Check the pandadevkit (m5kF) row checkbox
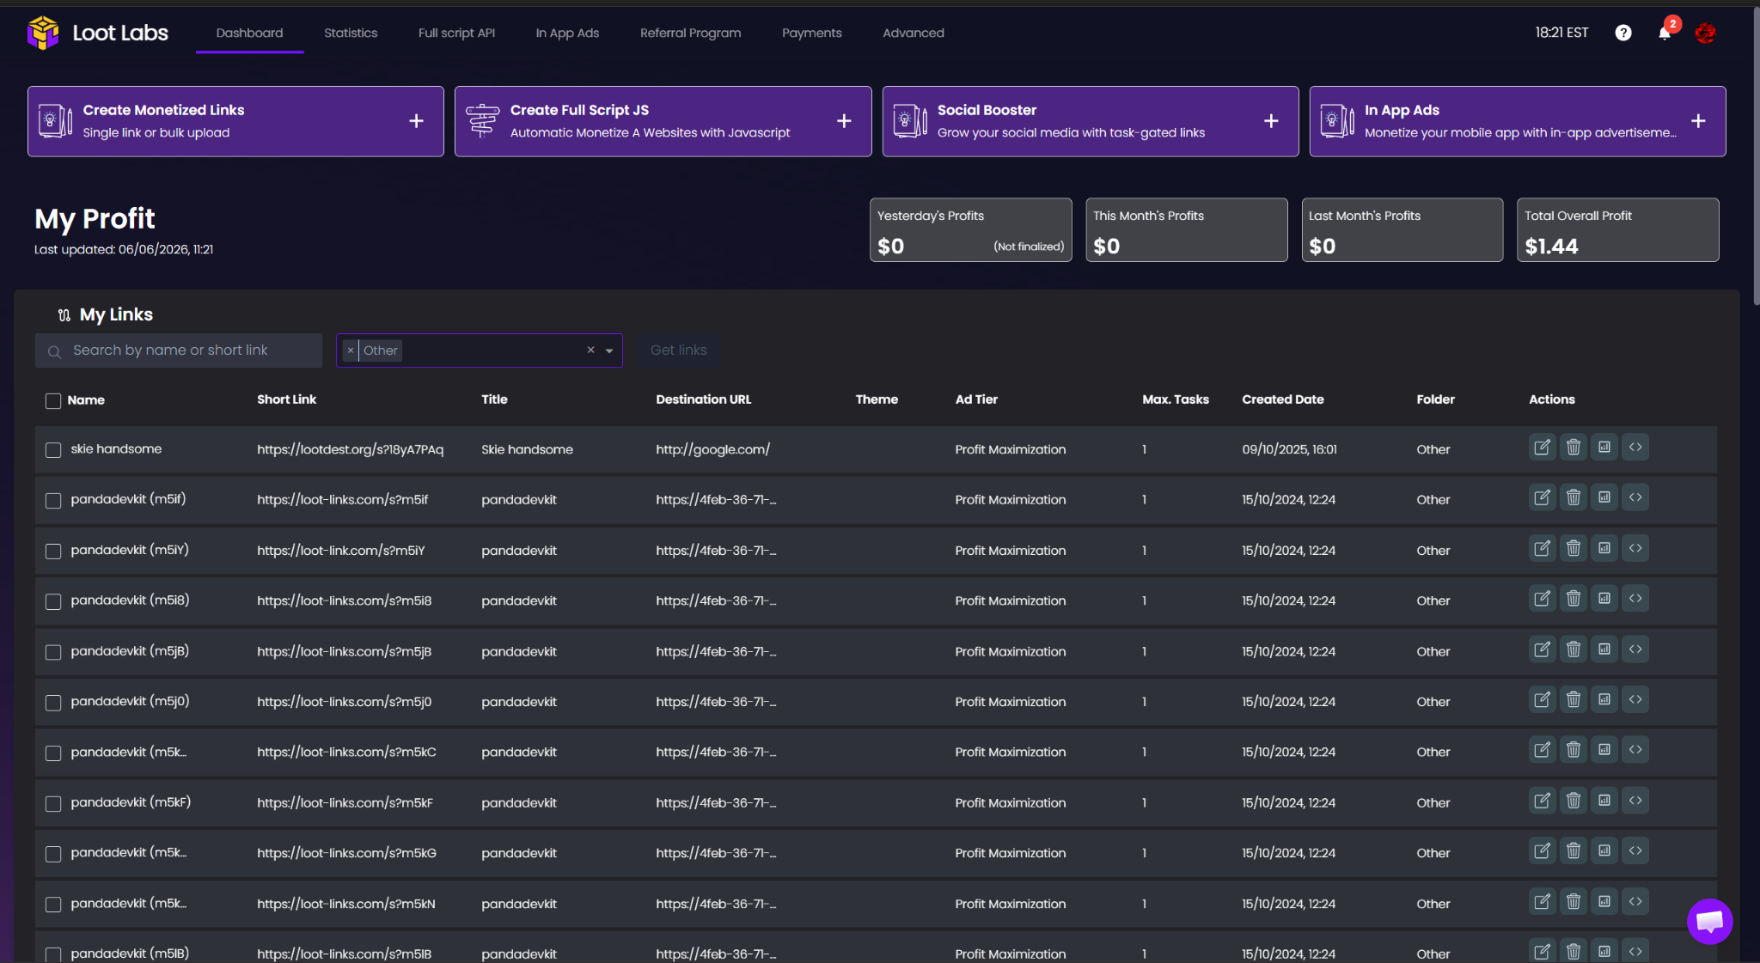The width and height of the screenshot is (1760, 963). pyautogui.click(x=53, y=804)
